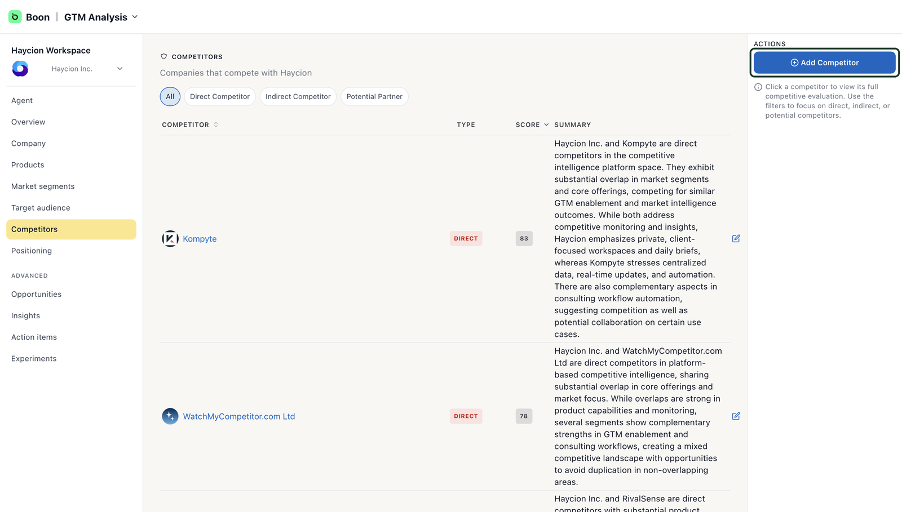Click the WatchMyCompetitor.com logo icon
The width and height of the screenshot is (902, 512).
click(x=170, y=416)
